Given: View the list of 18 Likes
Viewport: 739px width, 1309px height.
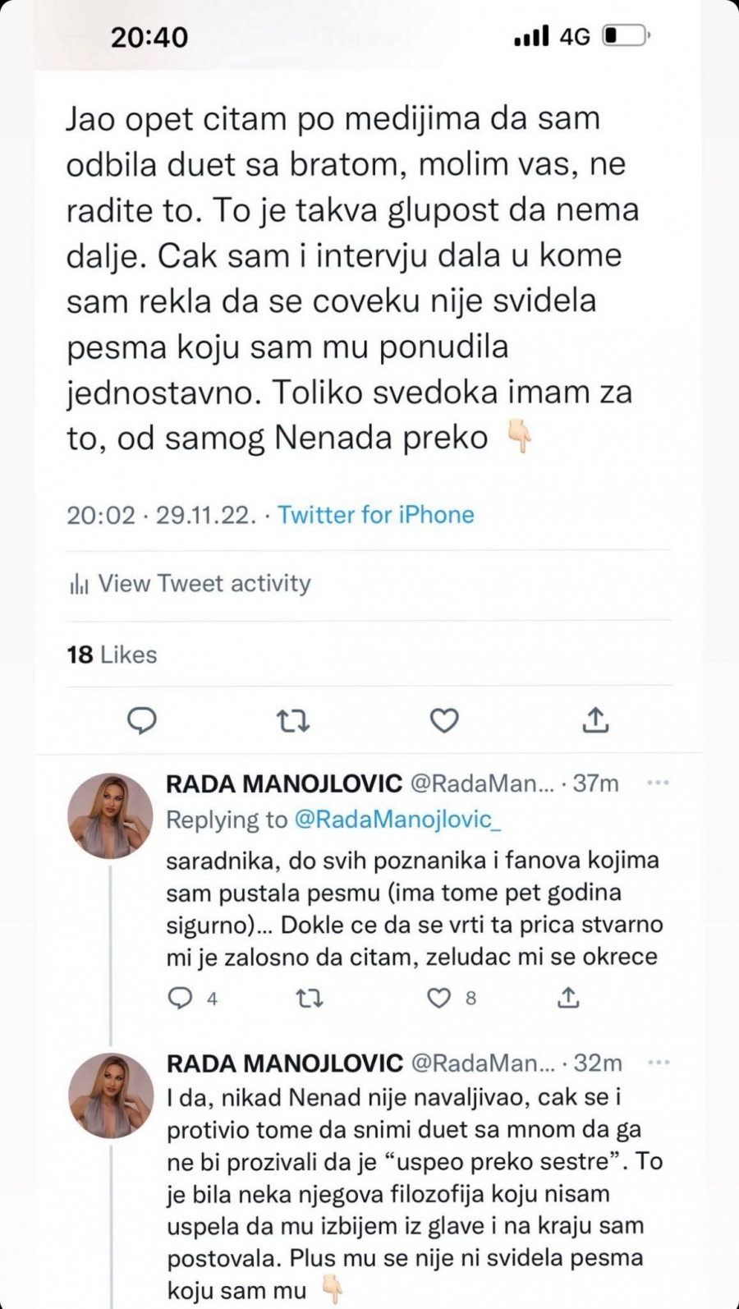Looking at the screenshot, I should 112,654.
